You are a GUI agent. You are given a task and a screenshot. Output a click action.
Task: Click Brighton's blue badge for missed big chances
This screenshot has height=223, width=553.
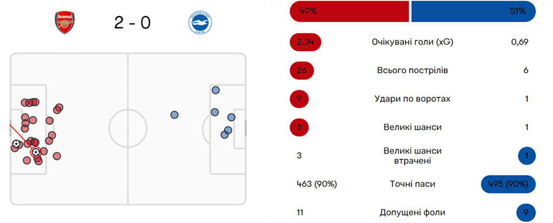pyautogui.click(x=526, y=156)
